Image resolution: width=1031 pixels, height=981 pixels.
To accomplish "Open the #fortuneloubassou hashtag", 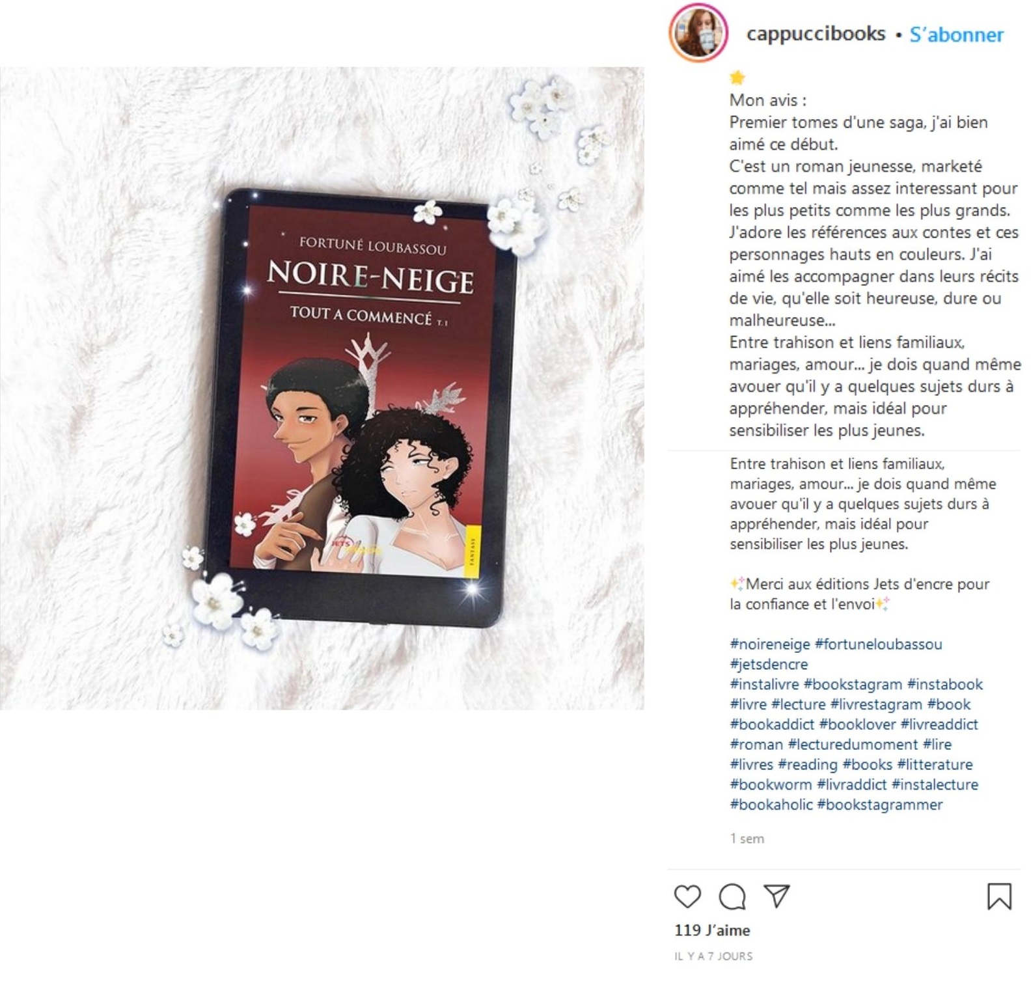I will (x=878, y=644).
